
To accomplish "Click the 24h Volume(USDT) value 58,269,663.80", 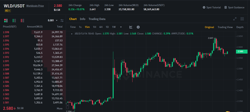I will pos(151,9).
